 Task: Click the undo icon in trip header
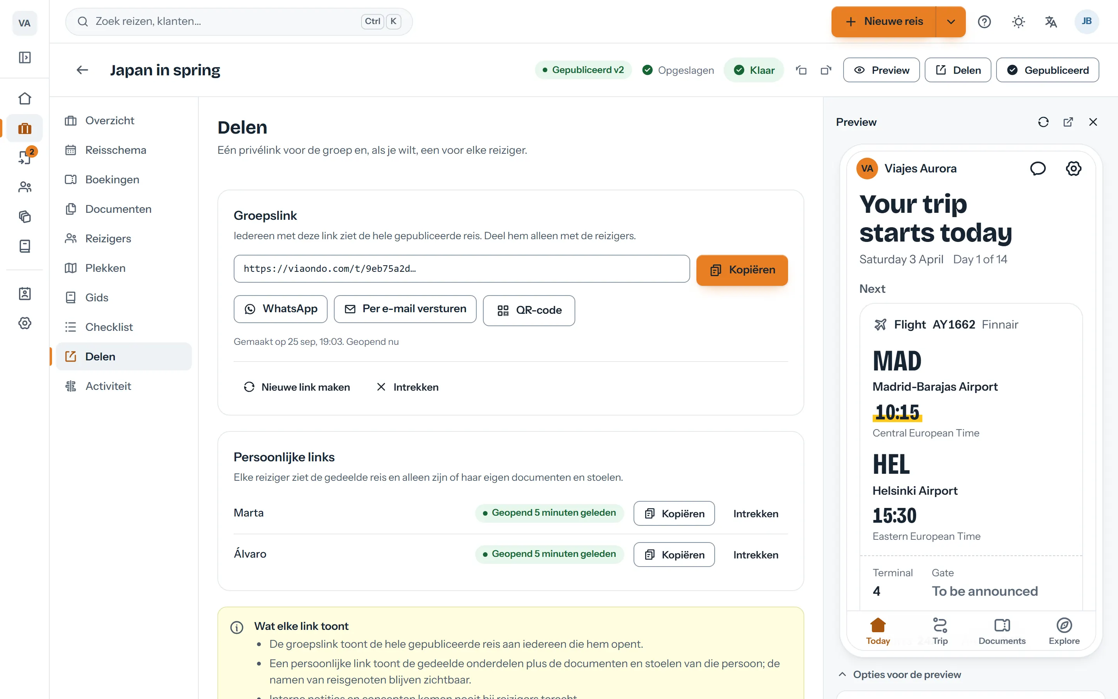(801, 70)
